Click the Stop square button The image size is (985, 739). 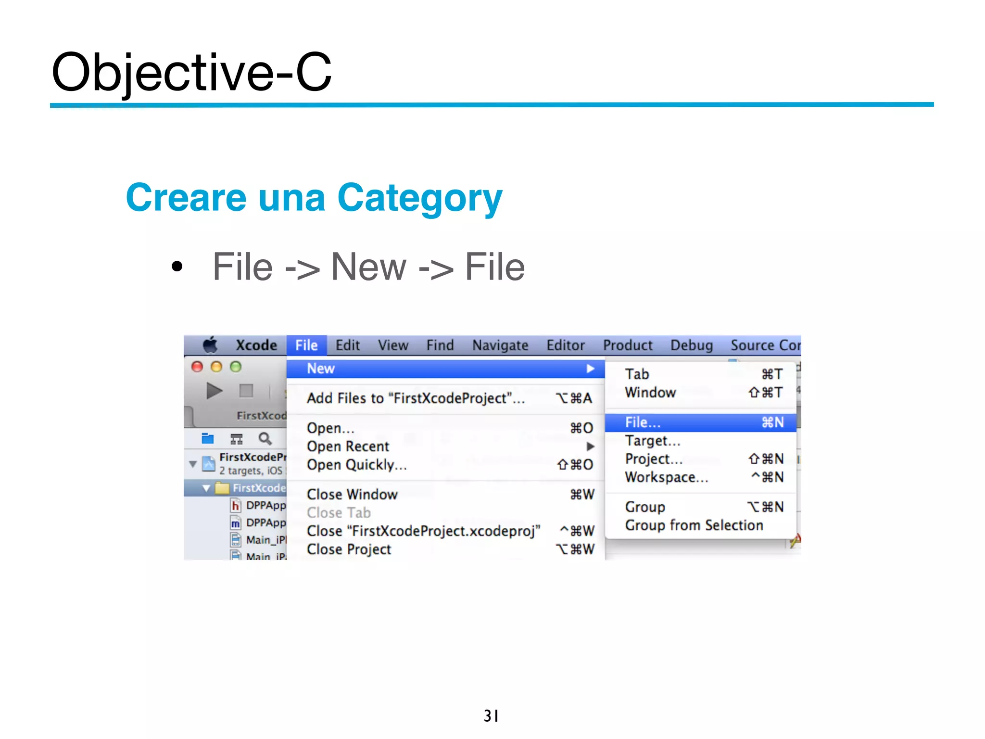coord(246,391)
